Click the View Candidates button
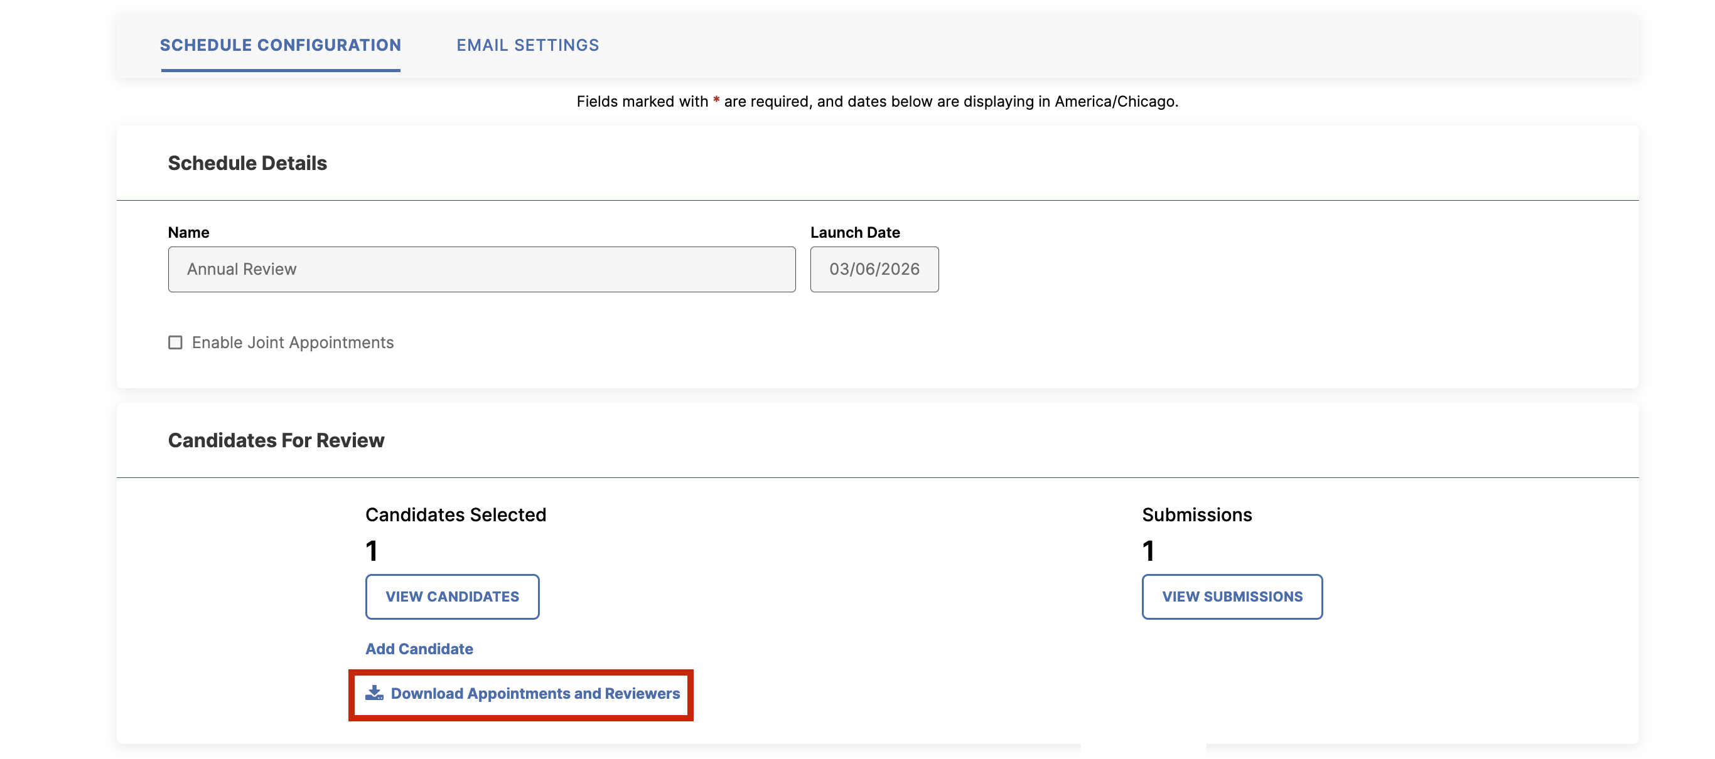Screen dimensions: 1715x759 pos(452,597)
